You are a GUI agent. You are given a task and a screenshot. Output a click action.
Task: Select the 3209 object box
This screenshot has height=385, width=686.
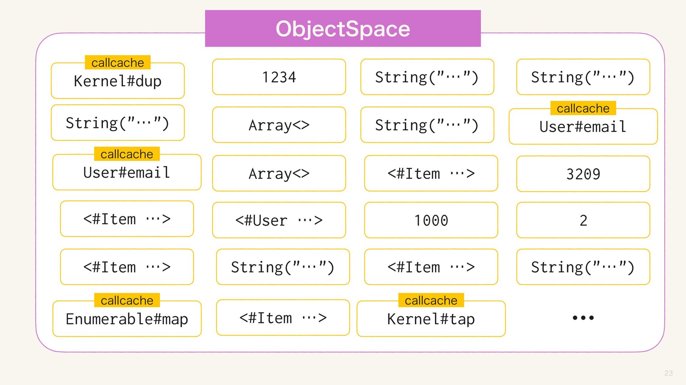coord(583,174)
